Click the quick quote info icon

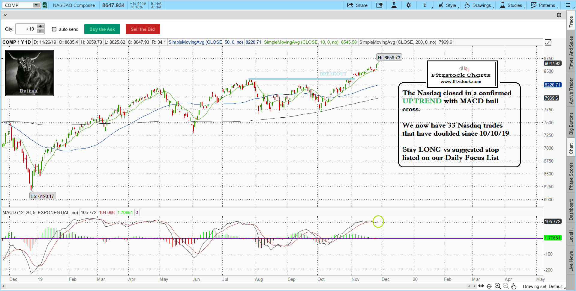[x=379, y=5]
